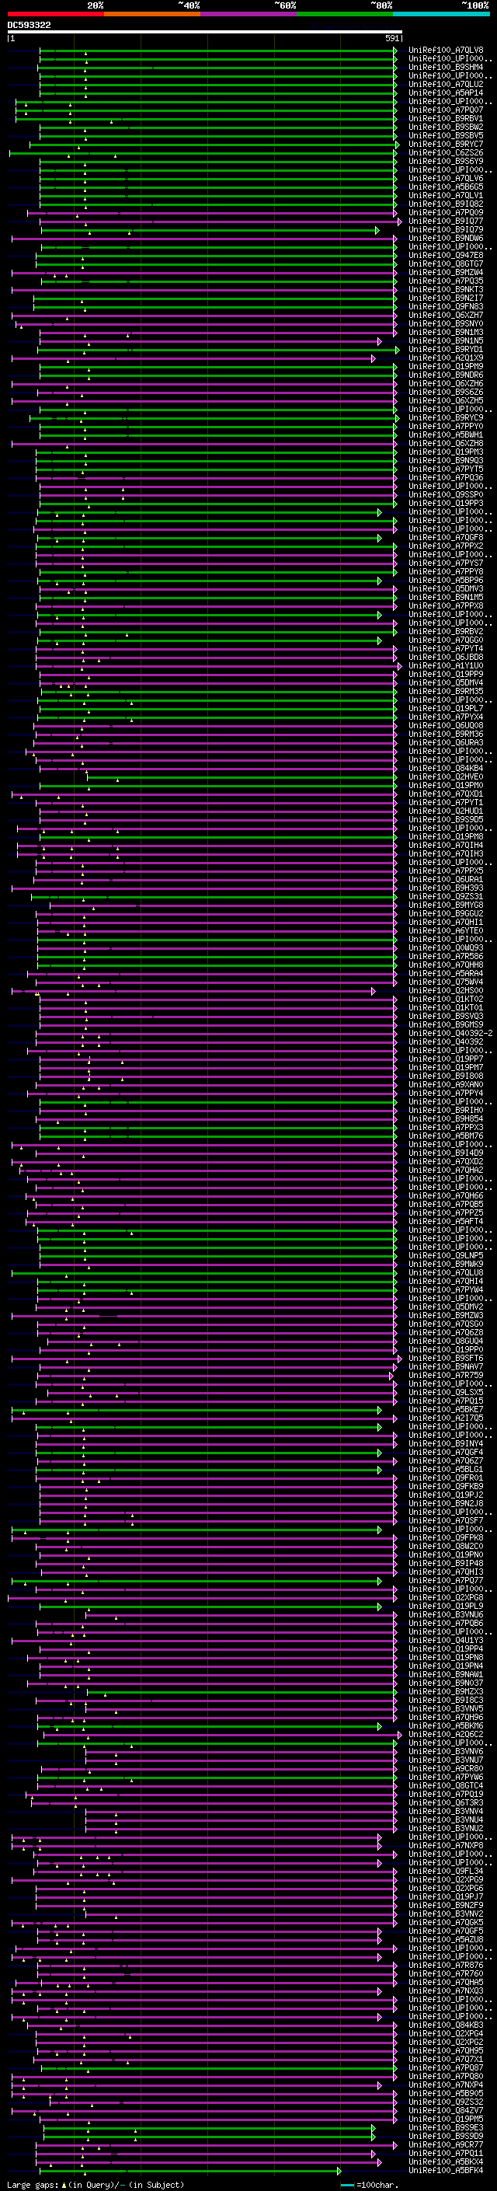Screen dimensions: 497x2191
Task: Open UniRef100_B9S9E3 entry
Action: (446, 2128)
